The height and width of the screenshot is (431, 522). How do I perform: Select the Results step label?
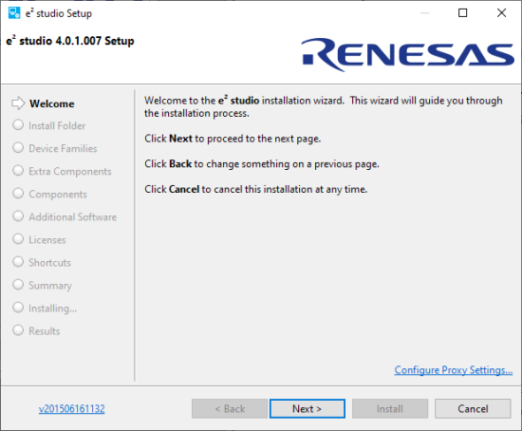(45, 331)
